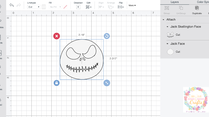The height and width of the screenshot is (117, 209).
Task: Open the No Fill dropdown
Action: pyautogui.click(x=55, y=7)
